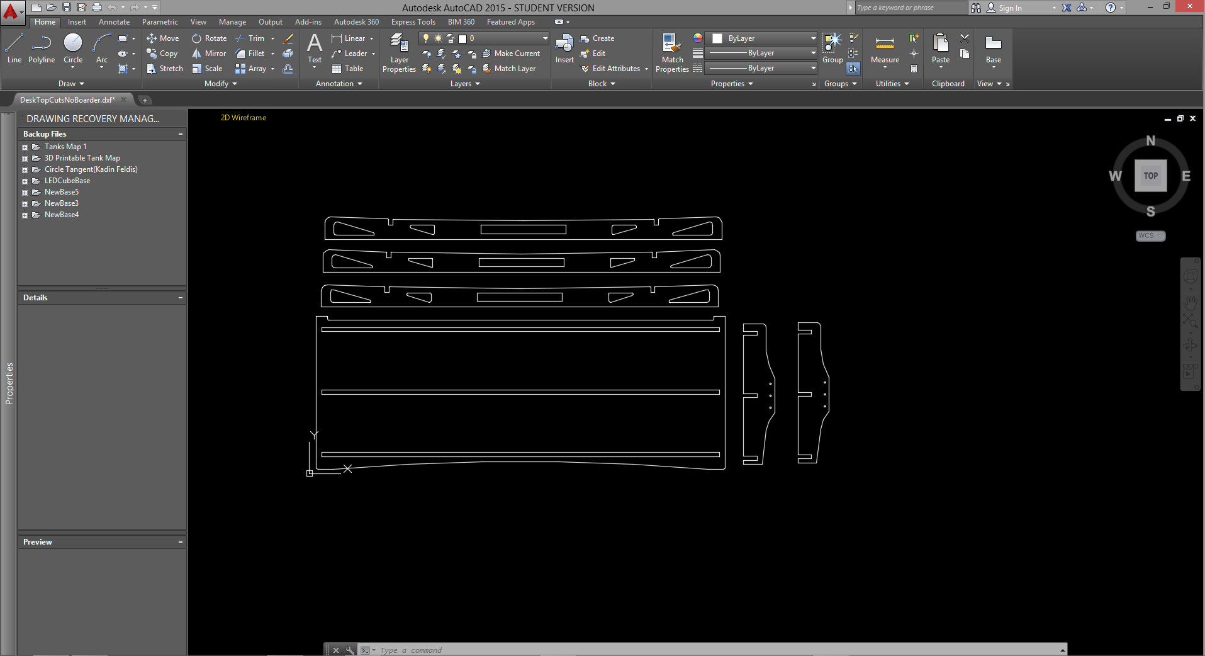Expand the Utilities panel
This screenshot has width=1205, height=656.
pyautogui.click(x=892, y=84)
